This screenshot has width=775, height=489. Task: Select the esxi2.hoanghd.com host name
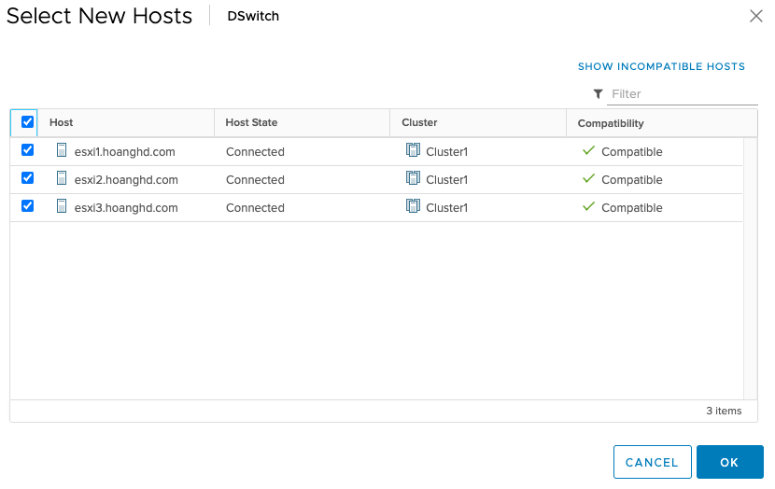(x=126, y=180)
